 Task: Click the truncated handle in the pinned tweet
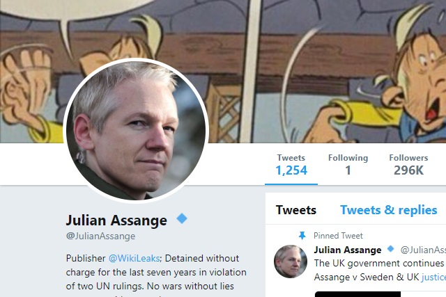(422, 250)
